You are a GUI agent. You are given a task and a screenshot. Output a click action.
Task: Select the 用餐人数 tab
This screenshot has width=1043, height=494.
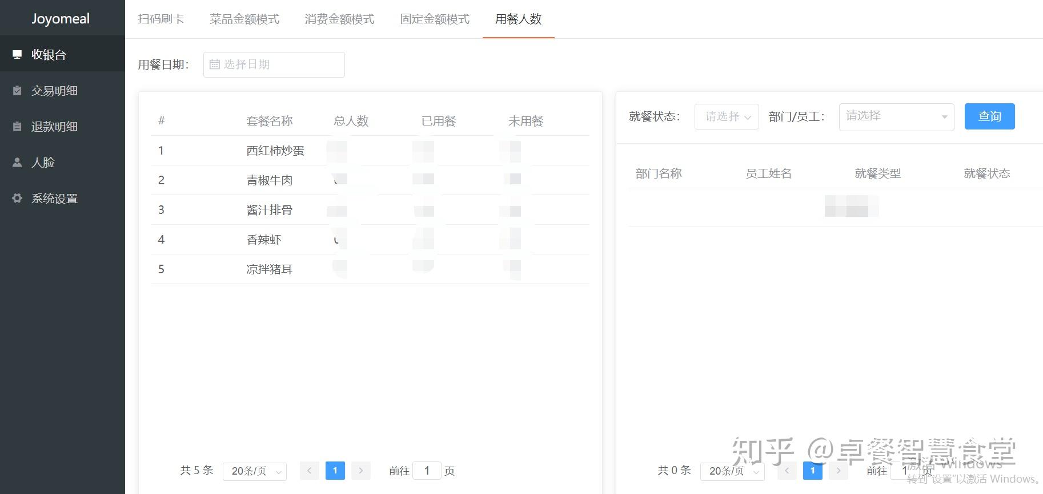click(519, 19)
